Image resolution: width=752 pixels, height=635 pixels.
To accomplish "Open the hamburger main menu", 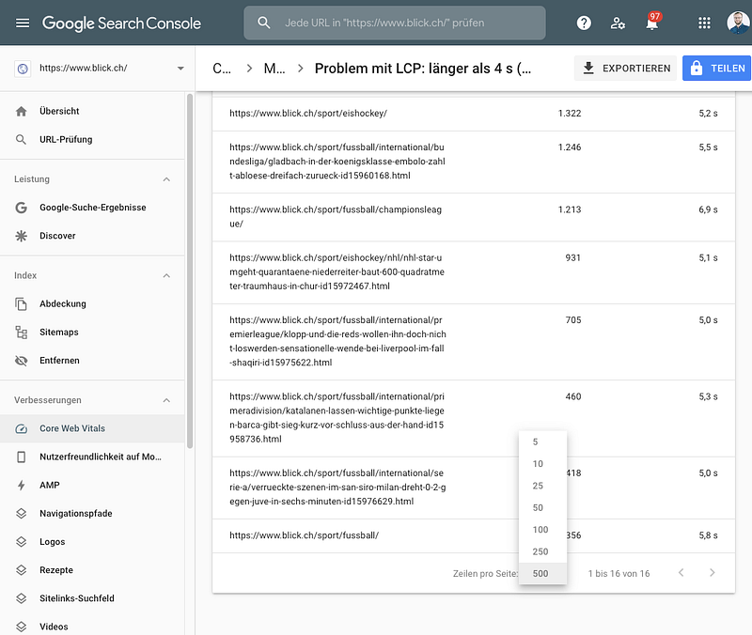I will 23,23.
